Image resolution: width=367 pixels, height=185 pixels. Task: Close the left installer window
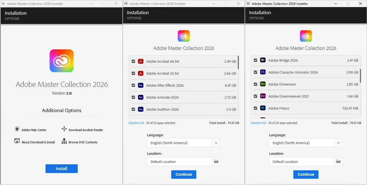(116, 4)
